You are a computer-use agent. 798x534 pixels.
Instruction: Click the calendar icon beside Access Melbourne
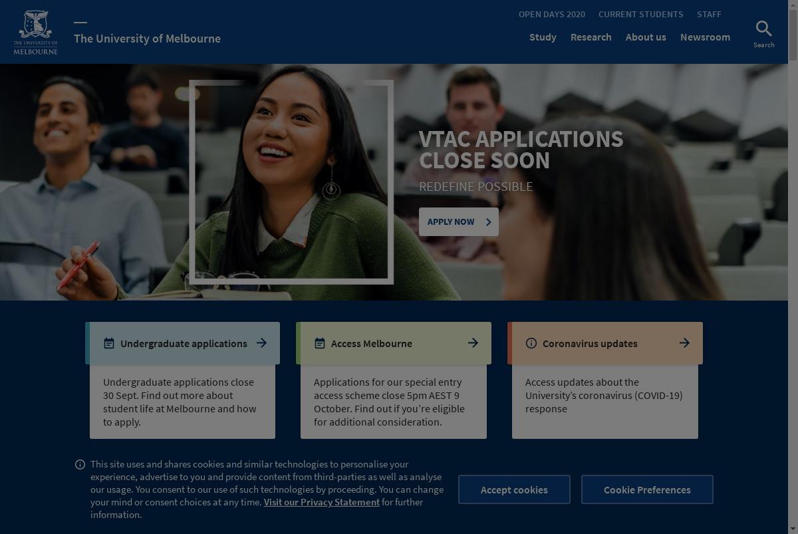click(320, 343)
